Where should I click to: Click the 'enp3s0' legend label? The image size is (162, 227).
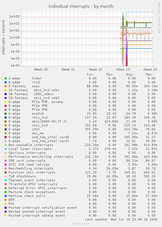pos(38,114)
